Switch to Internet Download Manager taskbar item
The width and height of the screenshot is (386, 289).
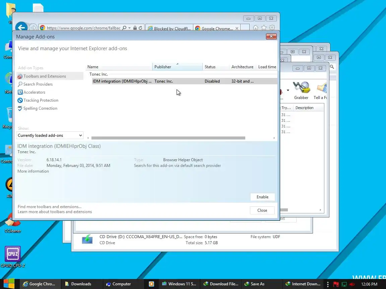tap(303, 284)
